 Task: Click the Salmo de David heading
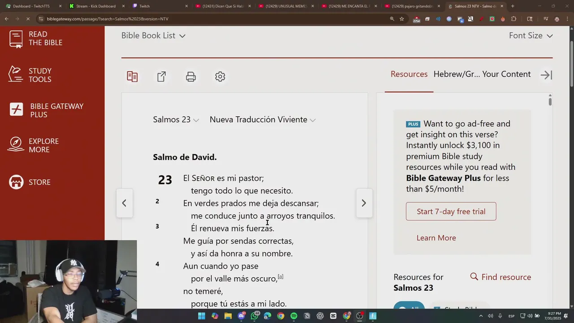pos(185,157)
